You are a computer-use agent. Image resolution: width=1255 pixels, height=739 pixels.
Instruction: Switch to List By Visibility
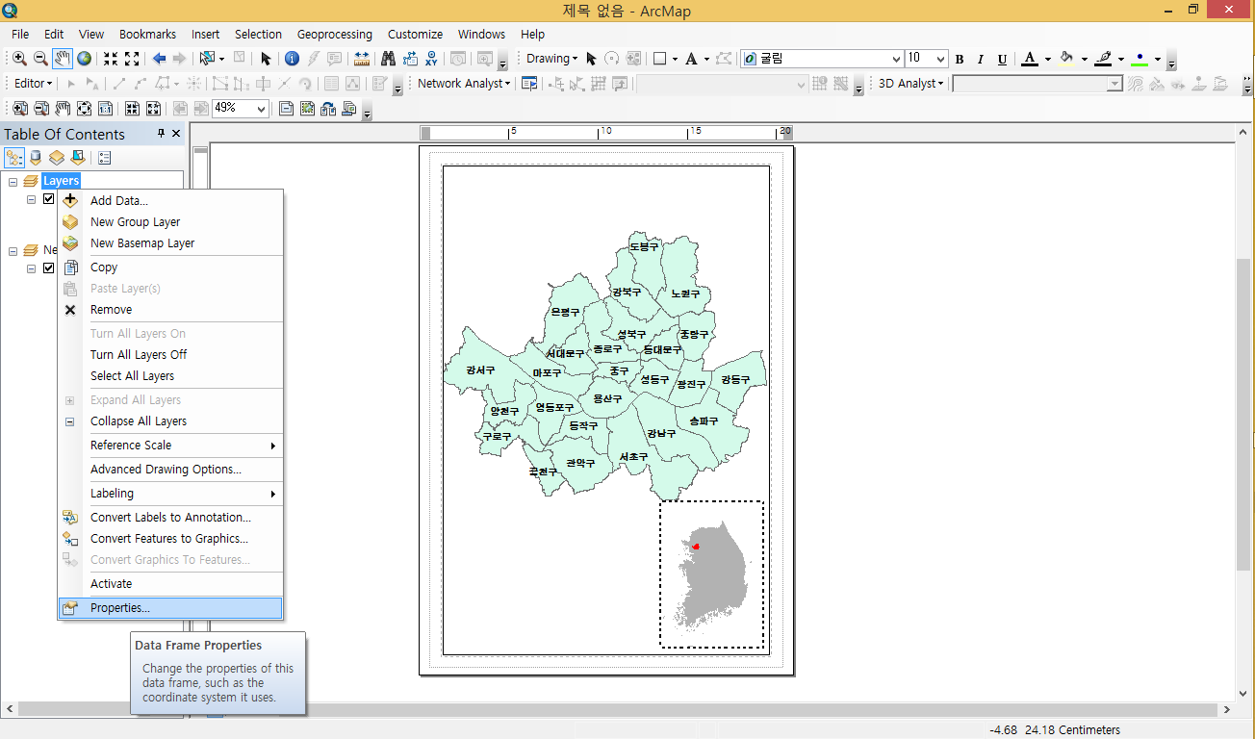click(57, 158)
